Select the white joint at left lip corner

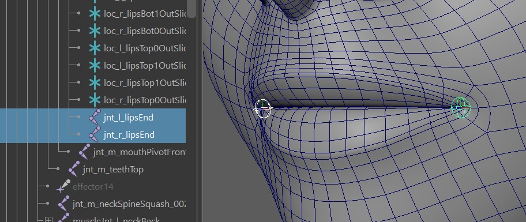pyautogui.click(x=262, y=108)
